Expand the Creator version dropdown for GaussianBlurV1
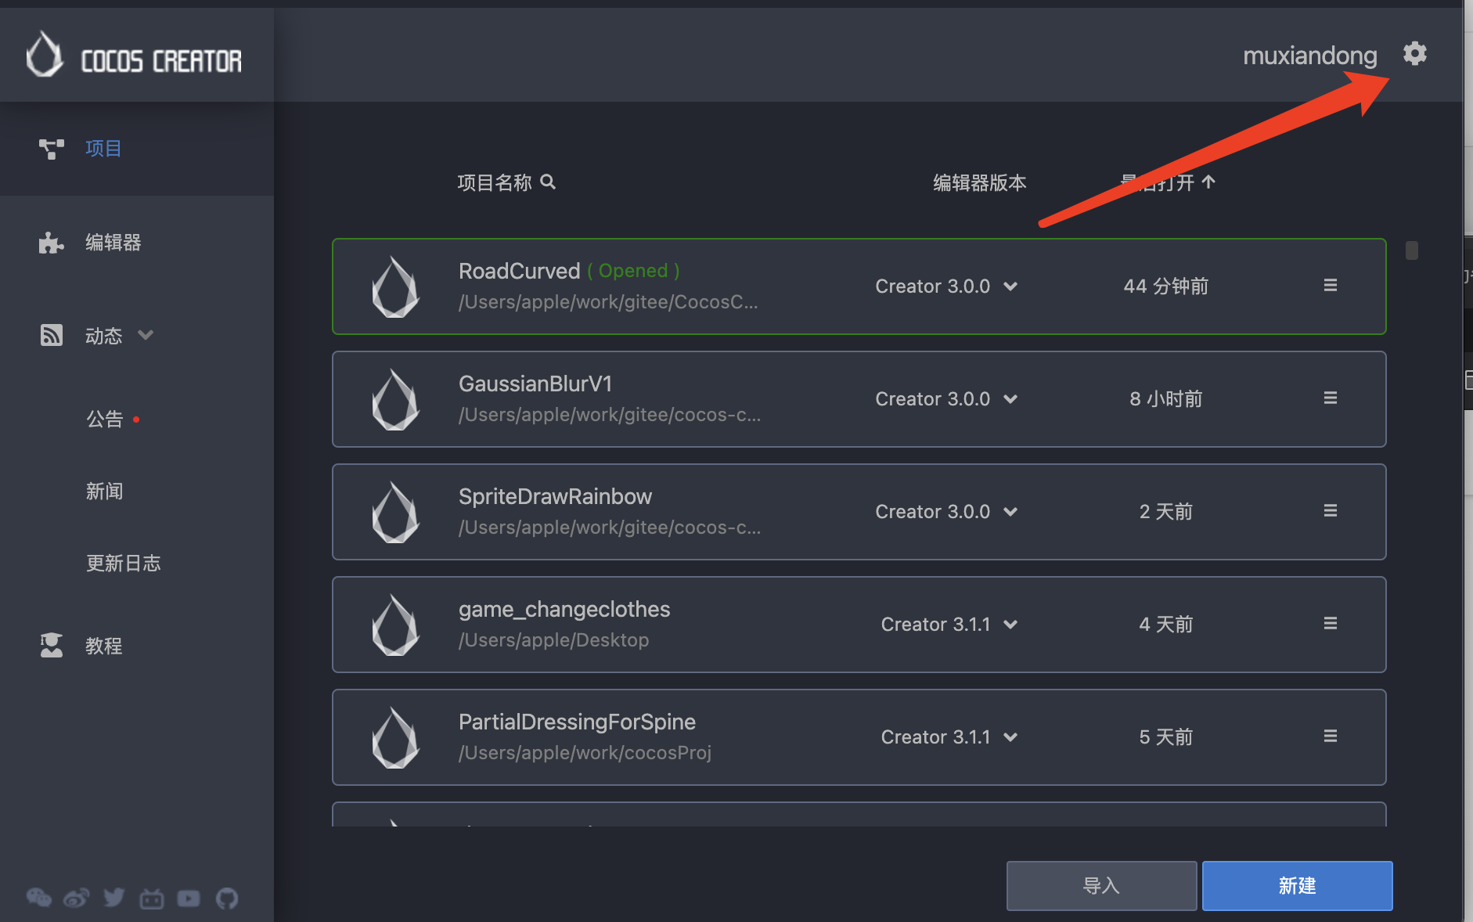This screenshot has width=1473, height=922. tap(1010, 399)
